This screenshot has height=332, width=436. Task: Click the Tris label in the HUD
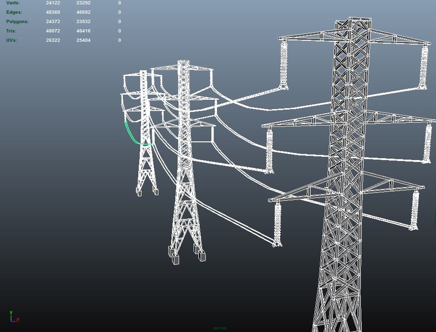pyautogui.click(x=11, y=31)
